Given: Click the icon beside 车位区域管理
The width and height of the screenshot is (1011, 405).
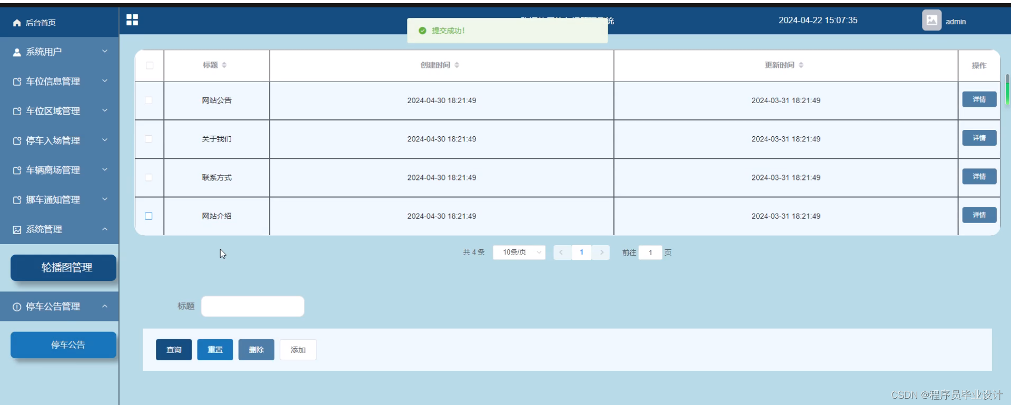Looking at the screenshot, I should point(17,111).
